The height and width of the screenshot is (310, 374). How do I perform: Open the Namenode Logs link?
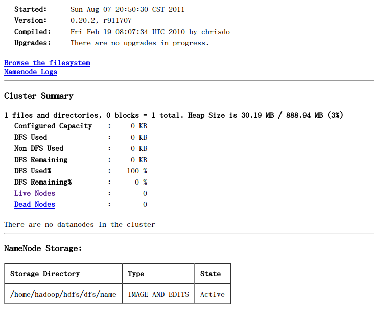click(x=31, y=72)
